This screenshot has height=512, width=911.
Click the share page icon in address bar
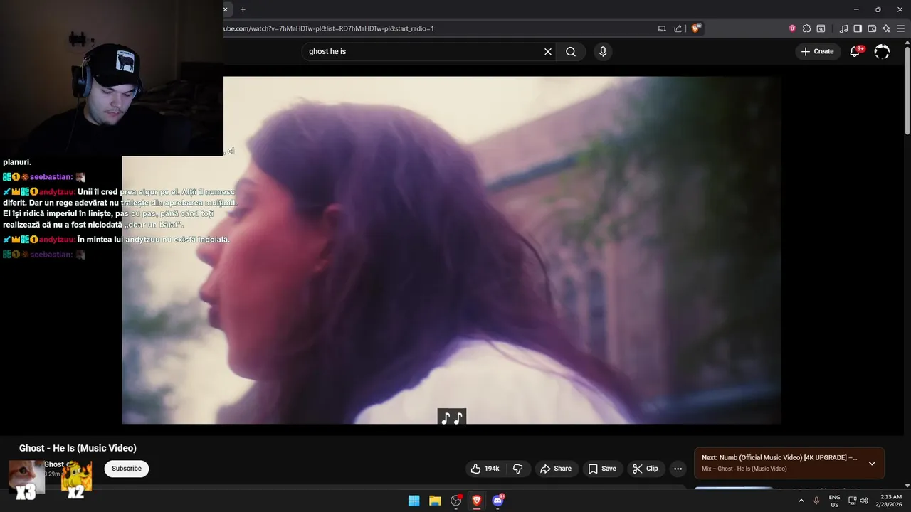pyautogui.click(x=678, y=28)
